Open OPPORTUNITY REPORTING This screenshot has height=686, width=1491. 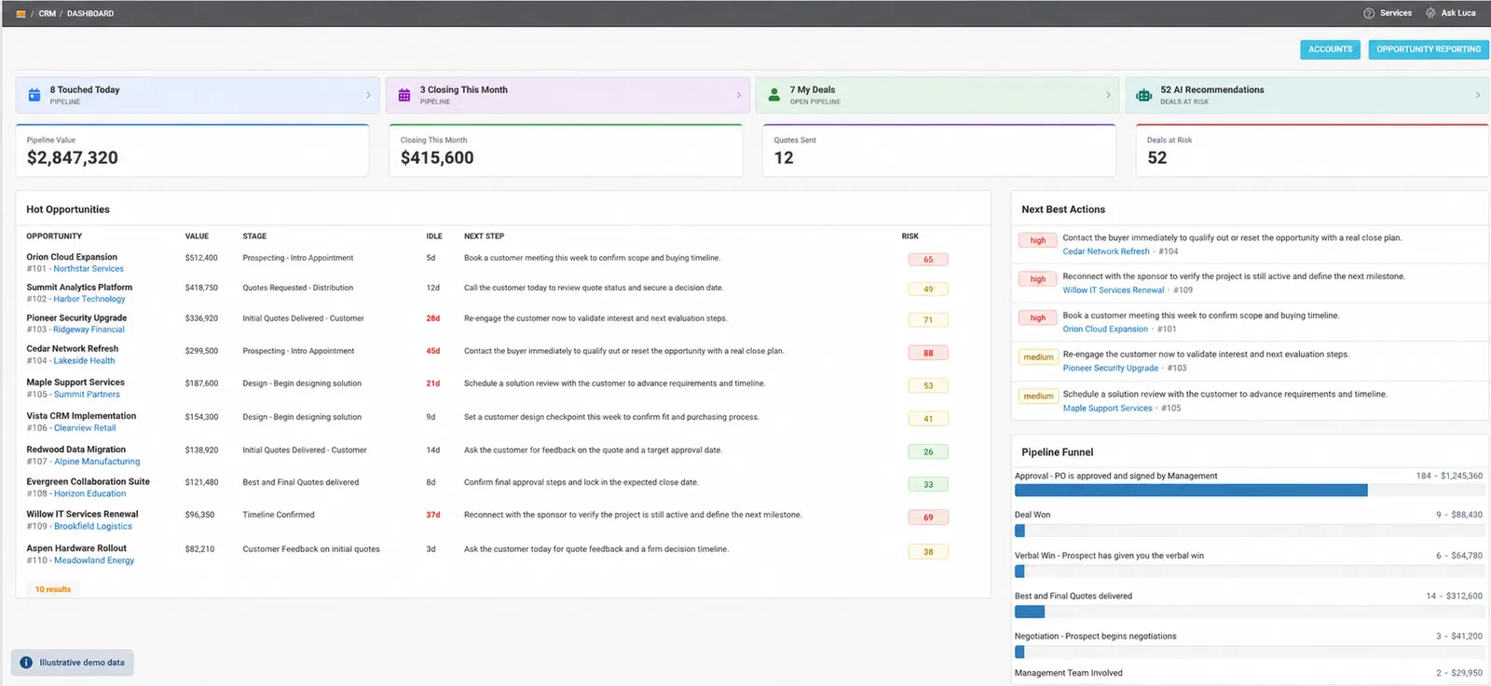(1429, 49)
